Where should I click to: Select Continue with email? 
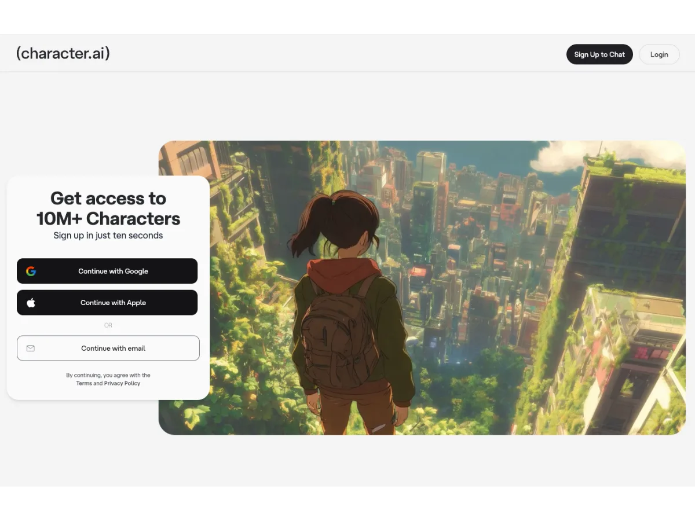[x=108, y=348]
